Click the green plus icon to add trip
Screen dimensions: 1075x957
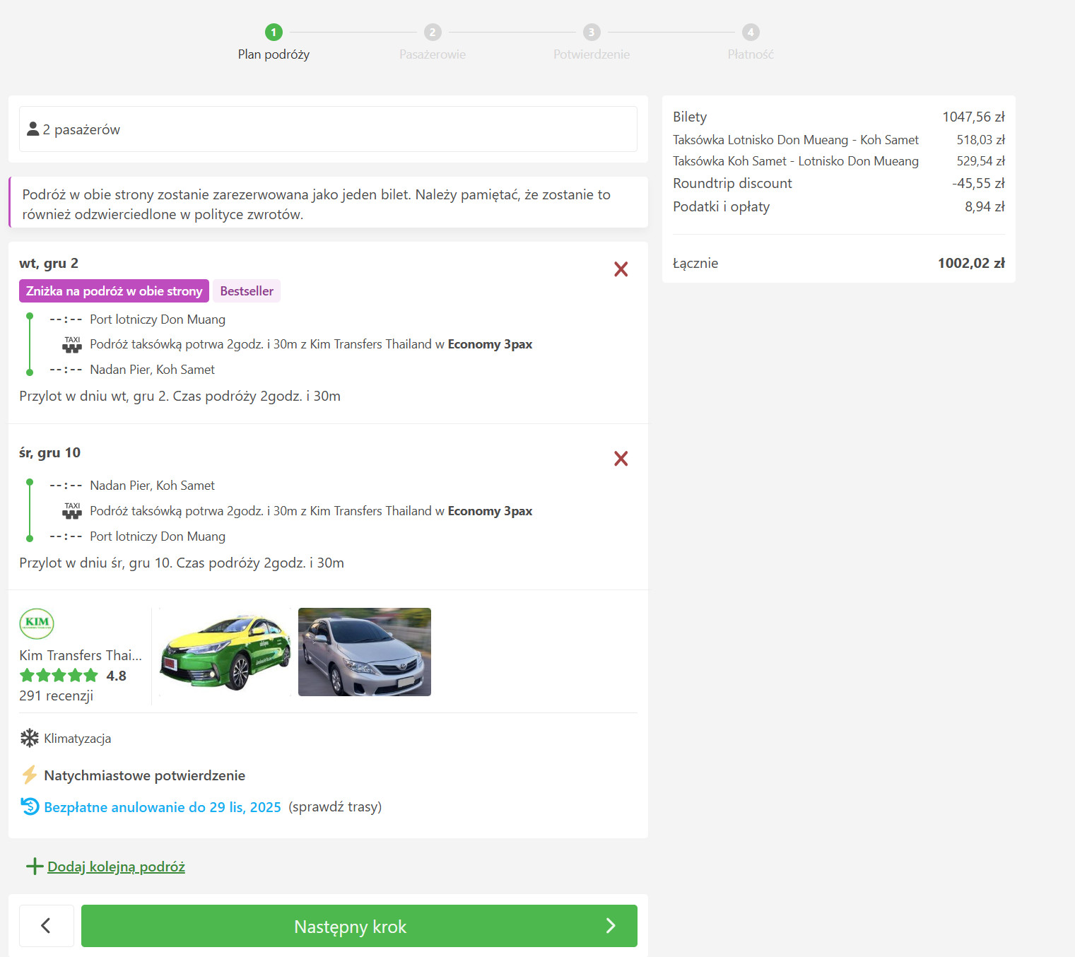pos(34,867)
